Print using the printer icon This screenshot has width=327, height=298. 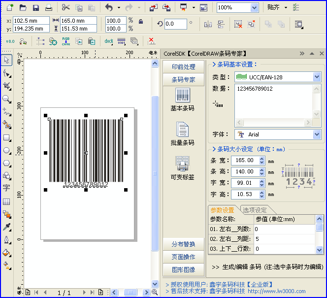tap(49, 8)
